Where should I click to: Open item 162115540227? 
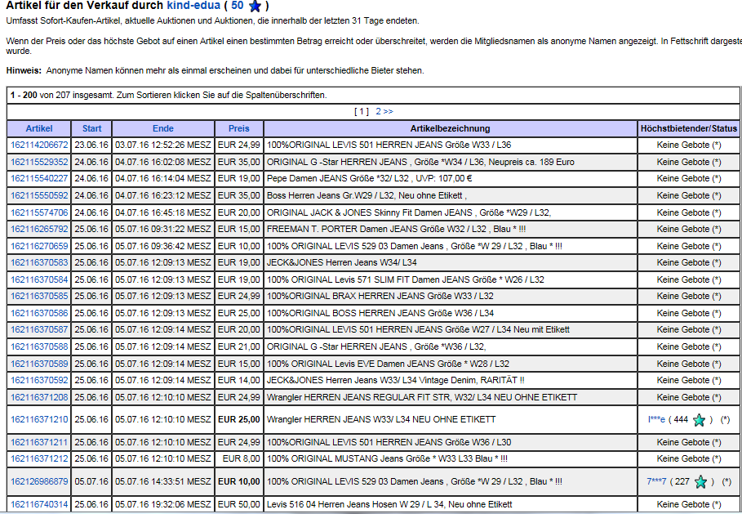(39, 179)
